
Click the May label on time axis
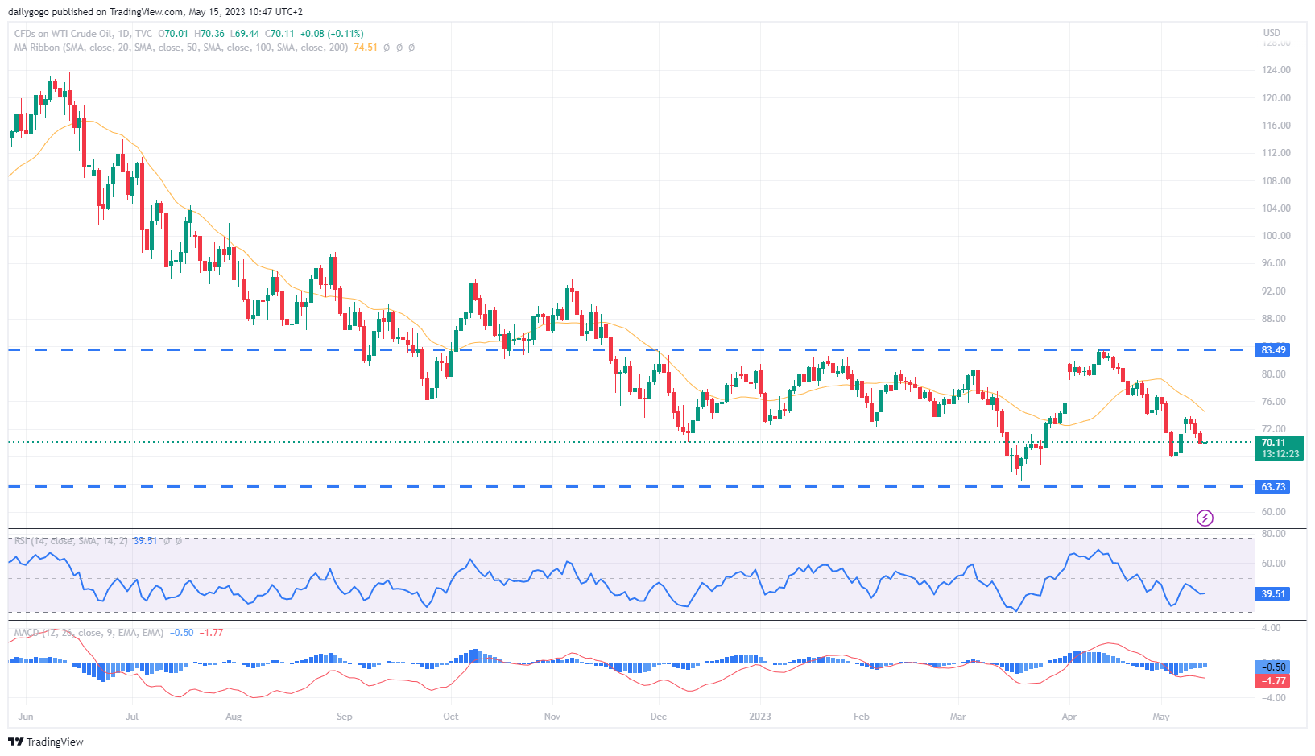(1161, 717)
